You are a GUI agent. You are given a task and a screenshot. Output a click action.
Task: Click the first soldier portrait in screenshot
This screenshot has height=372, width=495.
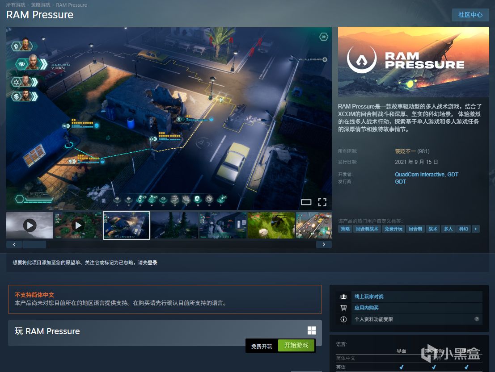click(x=25, y=45)
